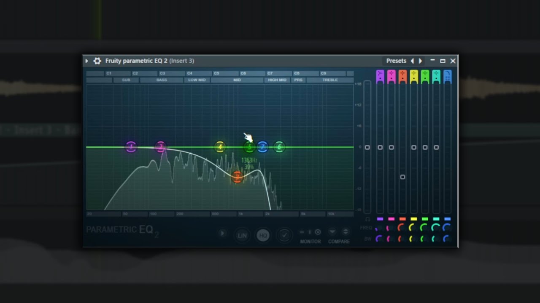Select the magenta band 2 node on graph
Viewport: 540px width, 303px height.
point(160,147)
